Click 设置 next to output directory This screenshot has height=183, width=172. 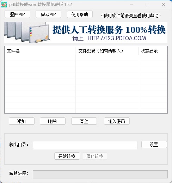click(x=154, y=145)
